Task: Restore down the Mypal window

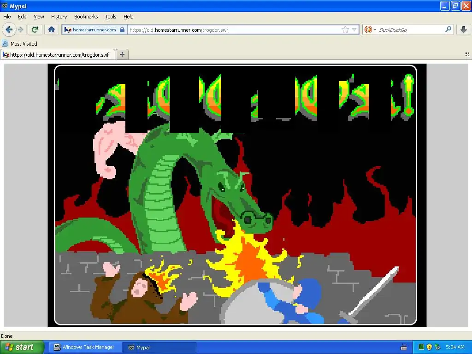Action: pos(455,6)
